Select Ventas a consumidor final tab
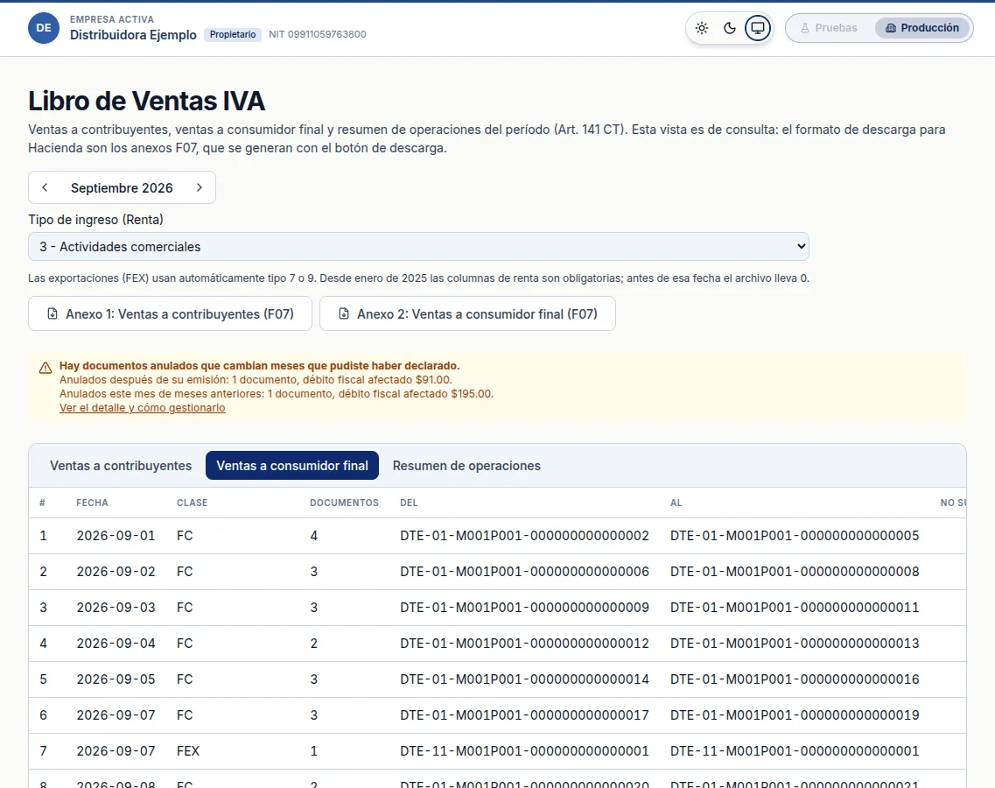This screenshot has width=995, height=788. tap(292, 466)
